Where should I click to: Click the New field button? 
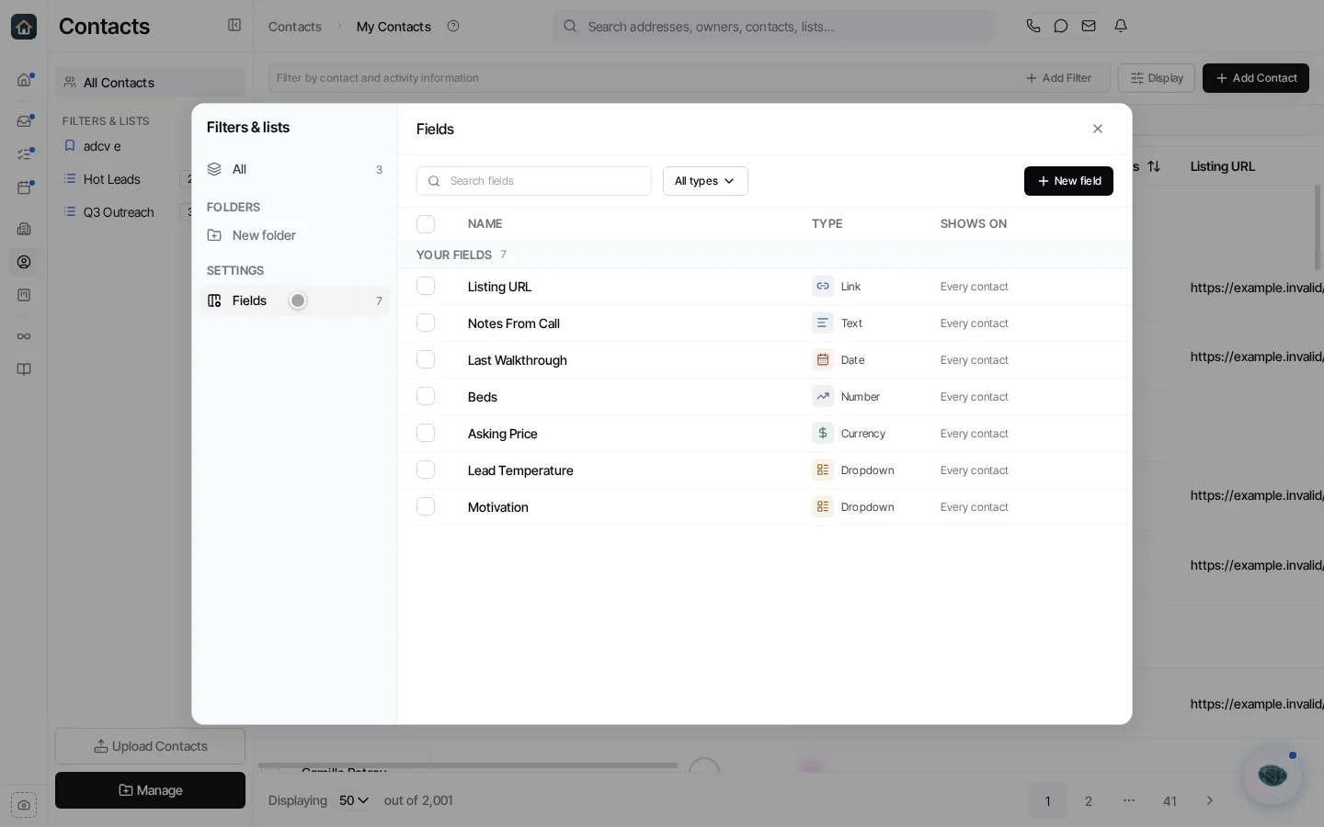pos(1068,181)
